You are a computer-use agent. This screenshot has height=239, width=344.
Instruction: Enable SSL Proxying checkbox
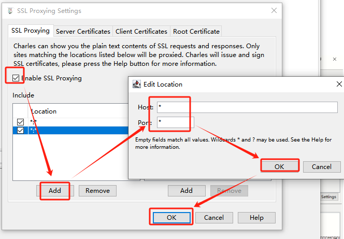(16, 78)
